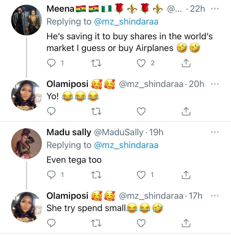Retweet Olamiposi's "Yo!" tweet
231x235 pixels.
click(97, 112)
